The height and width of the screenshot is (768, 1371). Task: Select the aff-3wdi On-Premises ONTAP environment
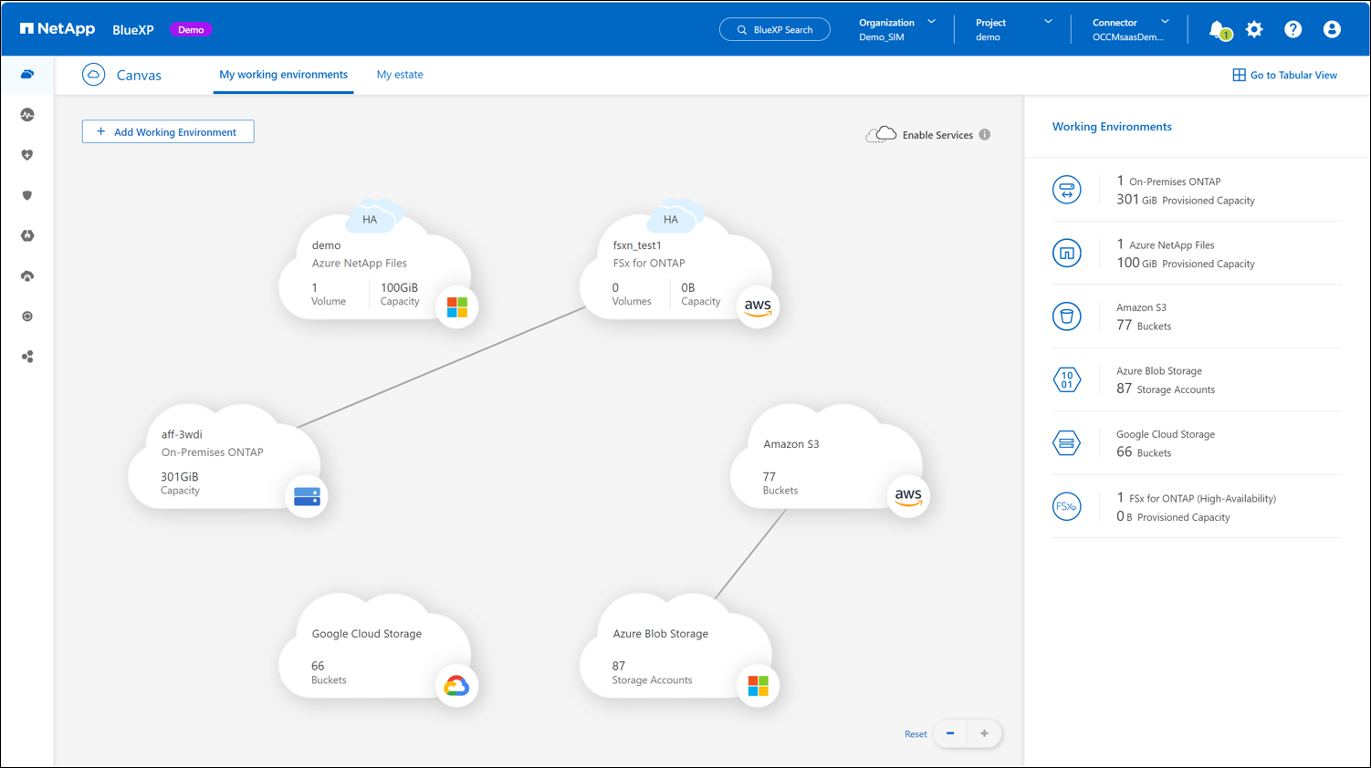point(225,459)
